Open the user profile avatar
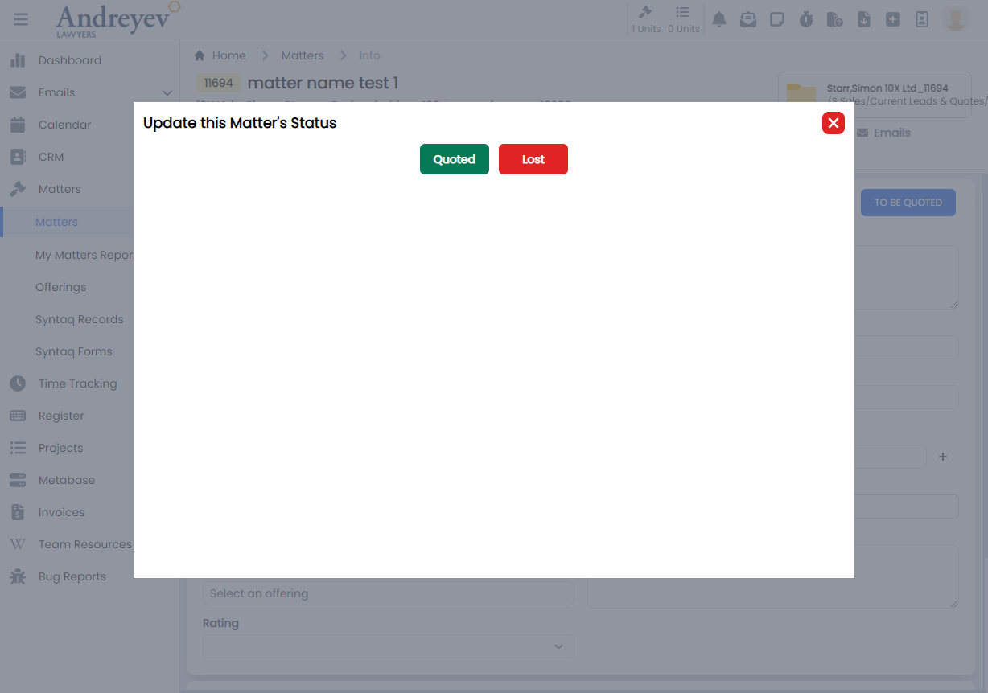 click(956, 19)
